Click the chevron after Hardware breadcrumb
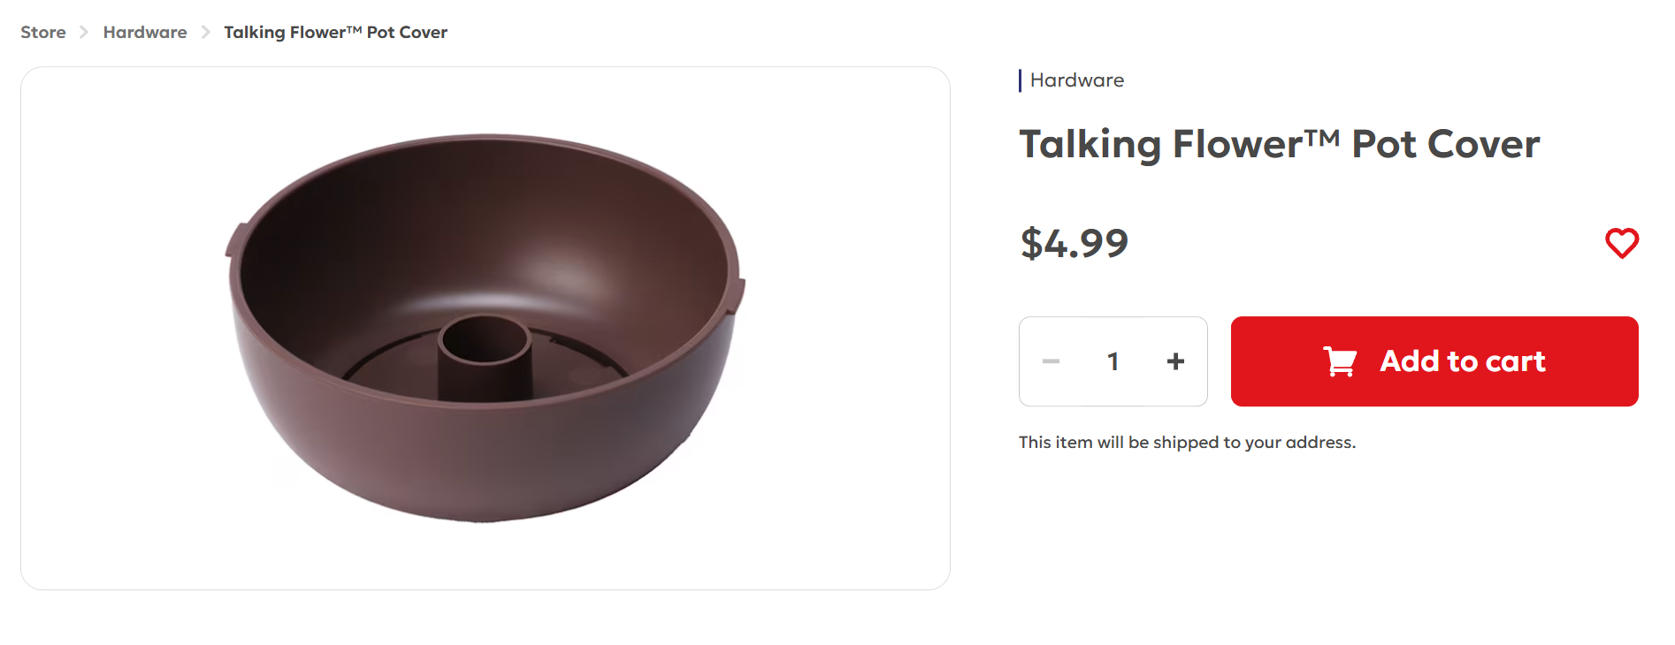The image size is (1675, 645). coord(205,33)
